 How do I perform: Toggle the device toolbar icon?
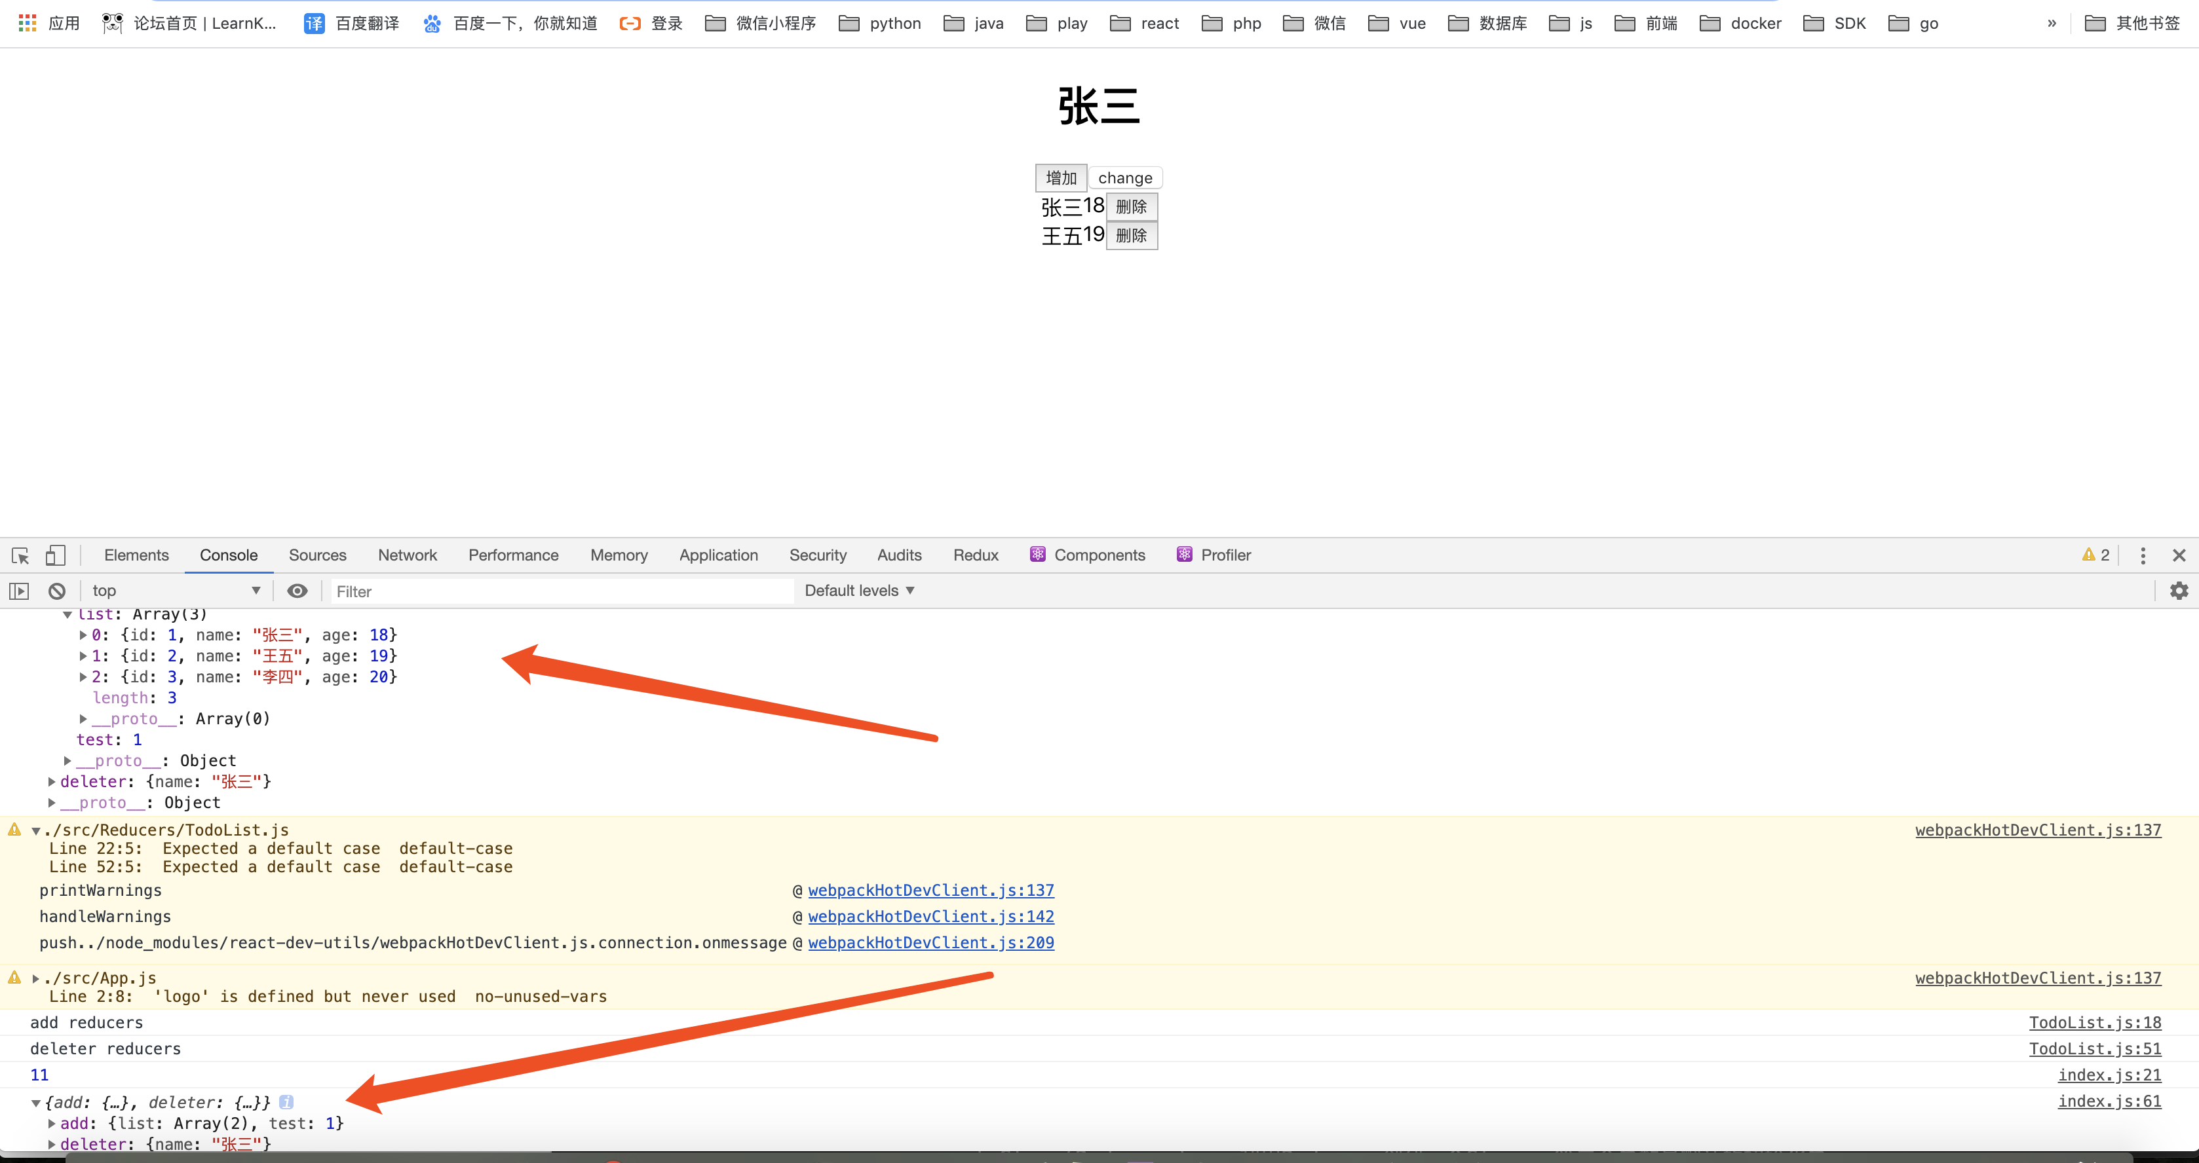(54, 555)
